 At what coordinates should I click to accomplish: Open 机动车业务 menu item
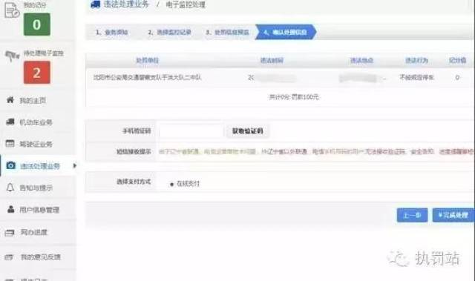(x=36, y=122)
